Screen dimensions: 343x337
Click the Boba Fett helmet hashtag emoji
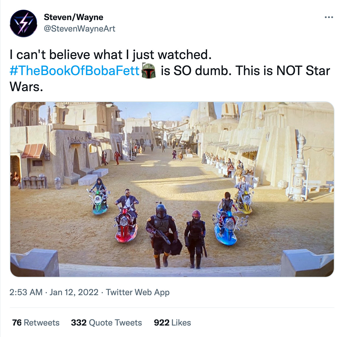tap(149, 71)
